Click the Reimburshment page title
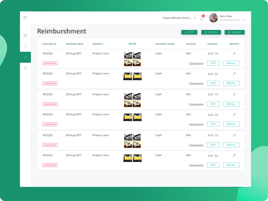 62,31
